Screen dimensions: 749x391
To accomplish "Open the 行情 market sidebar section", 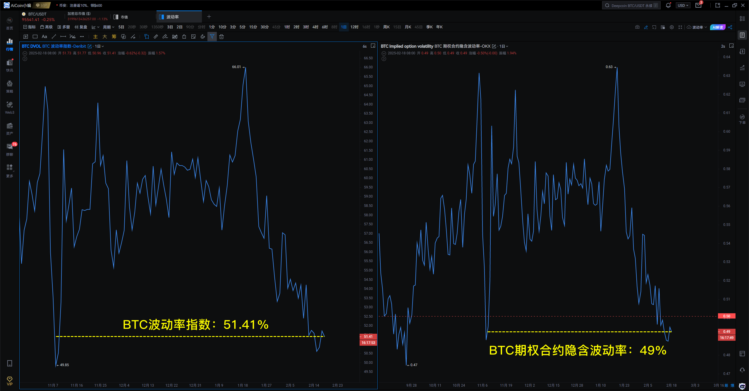I will point(10,44).
